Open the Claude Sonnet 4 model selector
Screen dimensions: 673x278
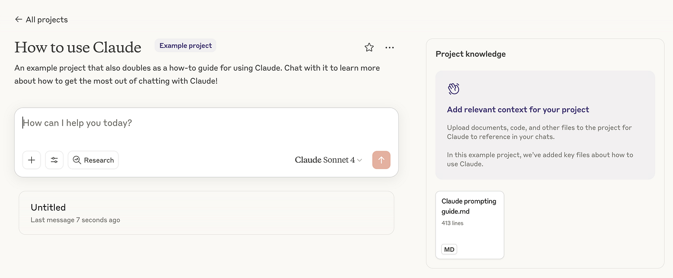pyautogui.click(x=324, y=160)
